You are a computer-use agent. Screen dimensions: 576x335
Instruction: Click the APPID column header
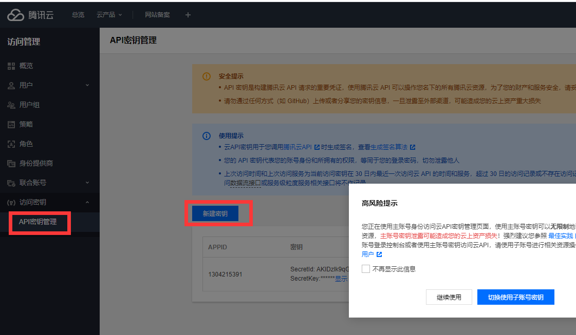[x=217, y=247]
